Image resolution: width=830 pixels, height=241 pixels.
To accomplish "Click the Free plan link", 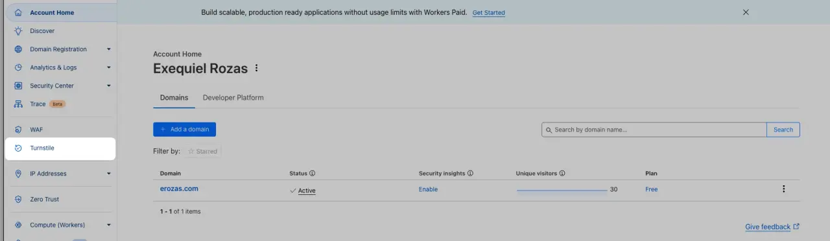I will click(651, 189).
